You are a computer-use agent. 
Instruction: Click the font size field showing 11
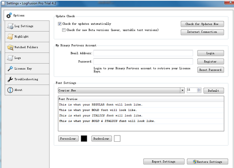coord(192,90)
